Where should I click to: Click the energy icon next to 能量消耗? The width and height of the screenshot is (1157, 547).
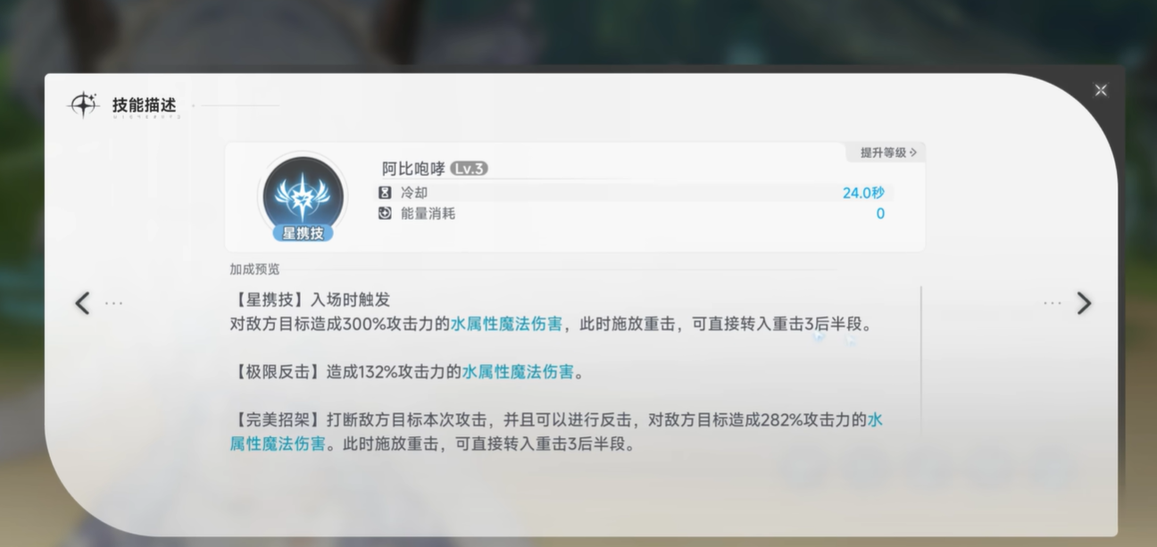click(x=385, y=213)
